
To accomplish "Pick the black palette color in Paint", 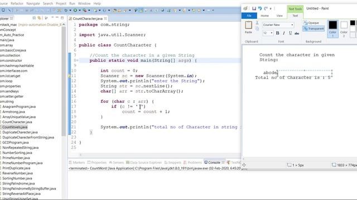I will pyautogui.click(x=353, y=23).
